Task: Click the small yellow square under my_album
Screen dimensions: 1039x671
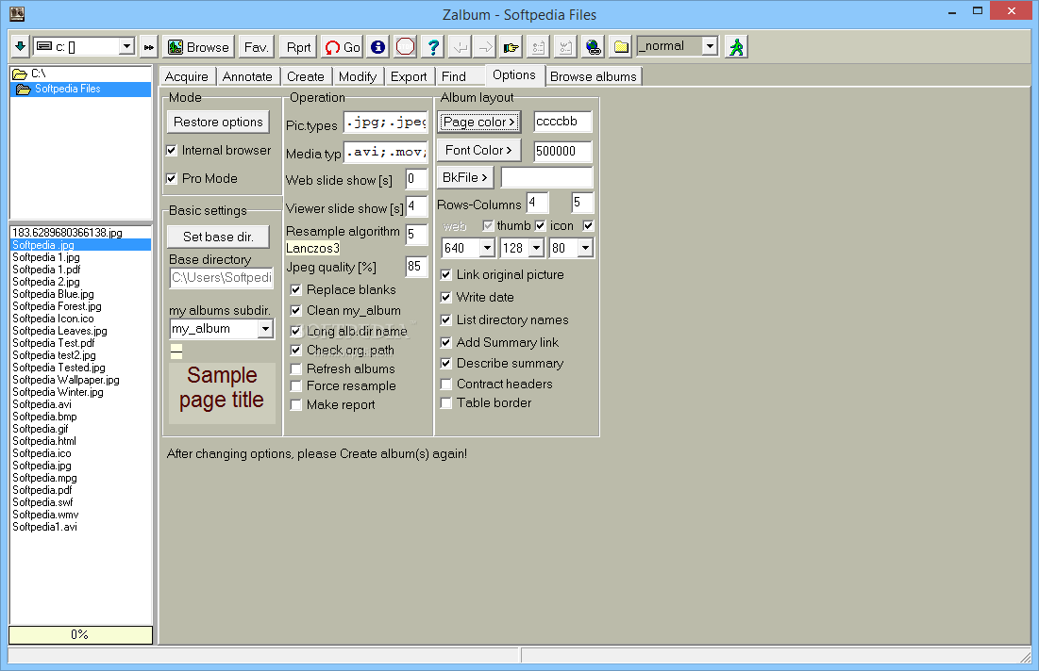Action: click(x=176, y=352)
